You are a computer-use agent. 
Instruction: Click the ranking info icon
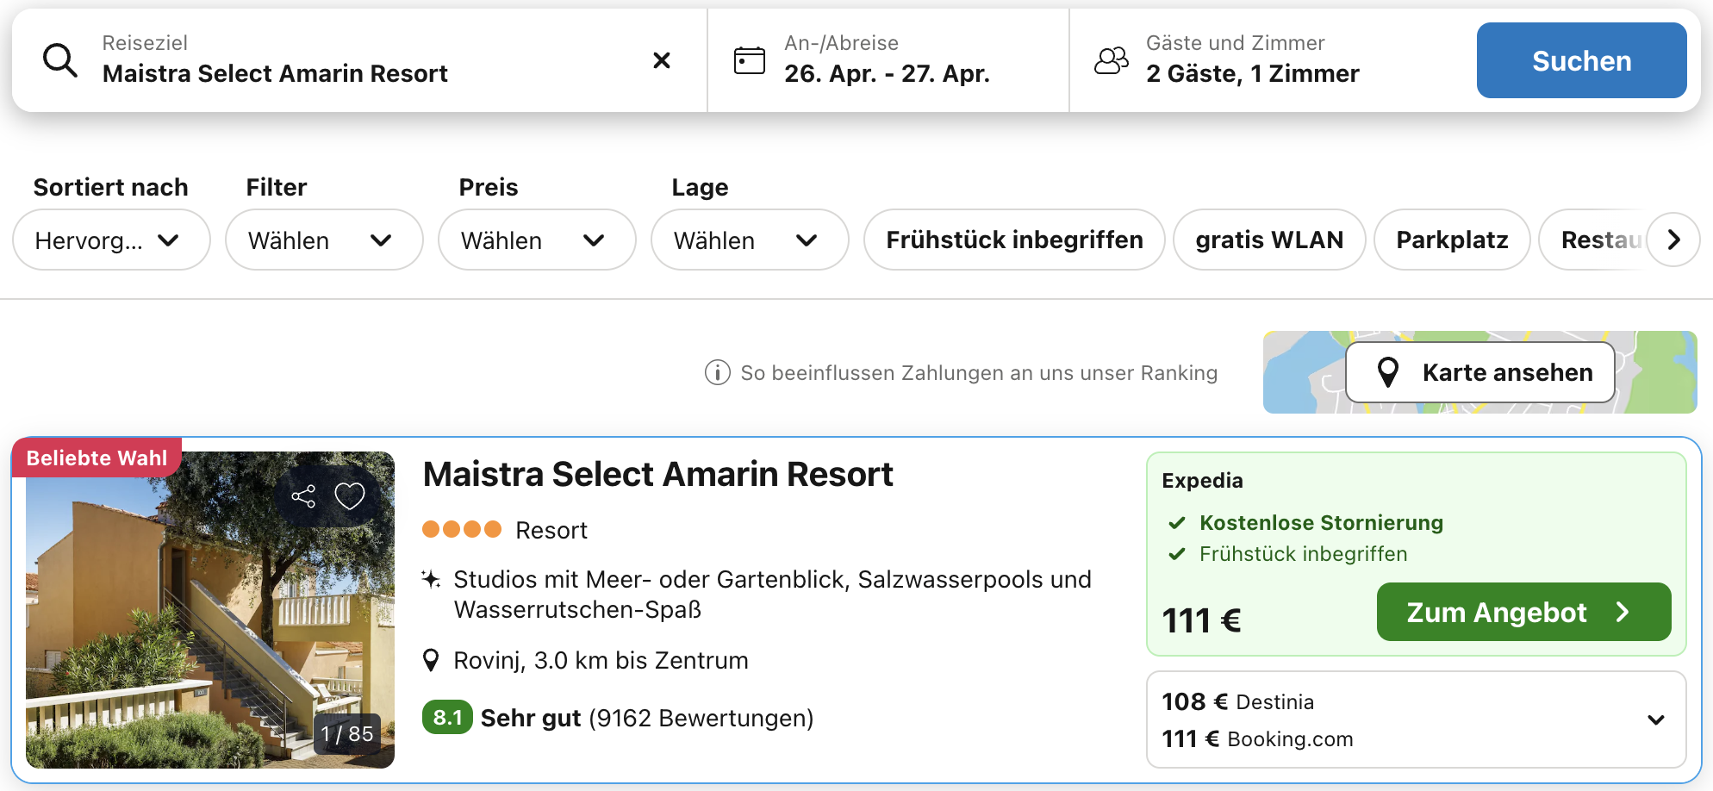pos(717,373)
